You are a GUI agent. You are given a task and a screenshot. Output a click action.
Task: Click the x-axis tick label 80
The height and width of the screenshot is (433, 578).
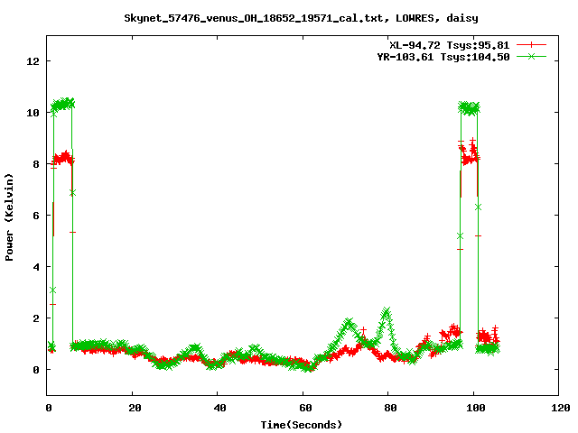point(391,408)
